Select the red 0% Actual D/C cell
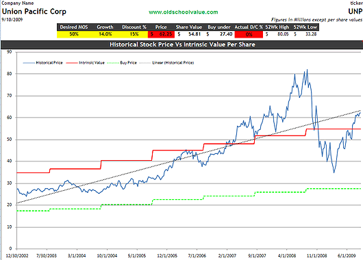The image size is (363, 260). click(249, 34)
